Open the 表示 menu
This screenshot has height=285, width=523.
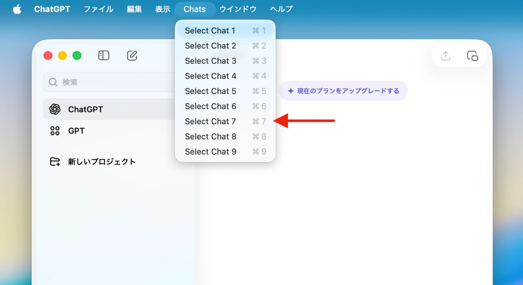pos(162,9)
